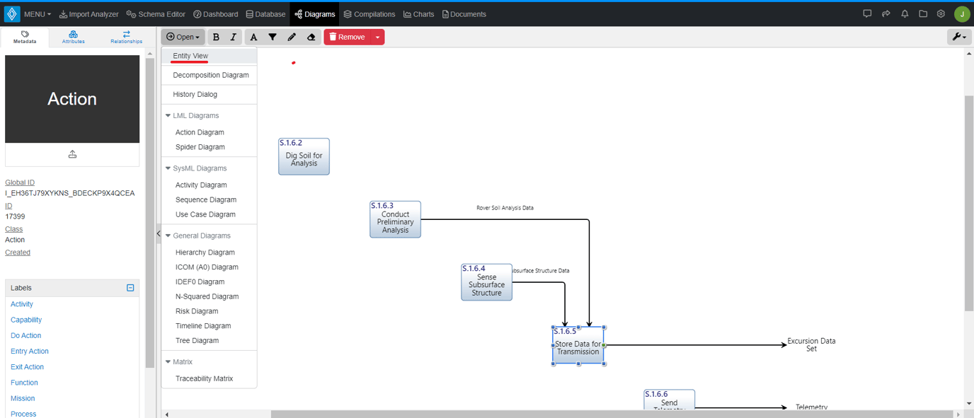Click the S.1.6.2 Dig Soil for Analysis node
The height and width of the screenshot is (418, 974).
(x=304, y=156)
